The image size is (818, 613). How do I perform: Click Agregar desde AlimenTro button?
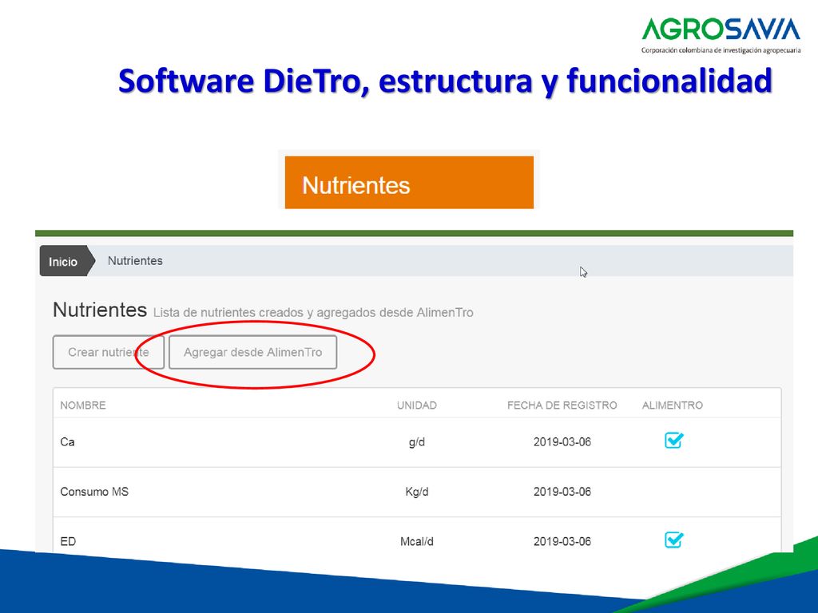pos(253,352)
